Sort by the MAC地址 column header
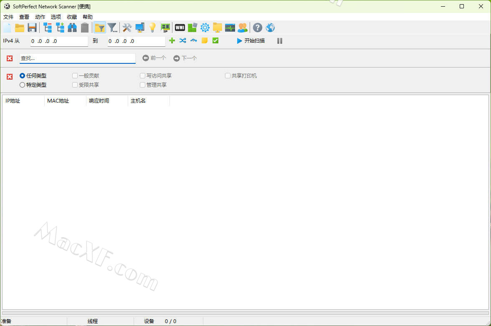 (x=65, y=101)
